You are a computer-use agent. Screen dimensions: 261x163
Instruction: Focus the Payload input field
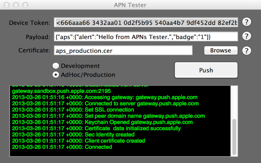pos(146,37)
